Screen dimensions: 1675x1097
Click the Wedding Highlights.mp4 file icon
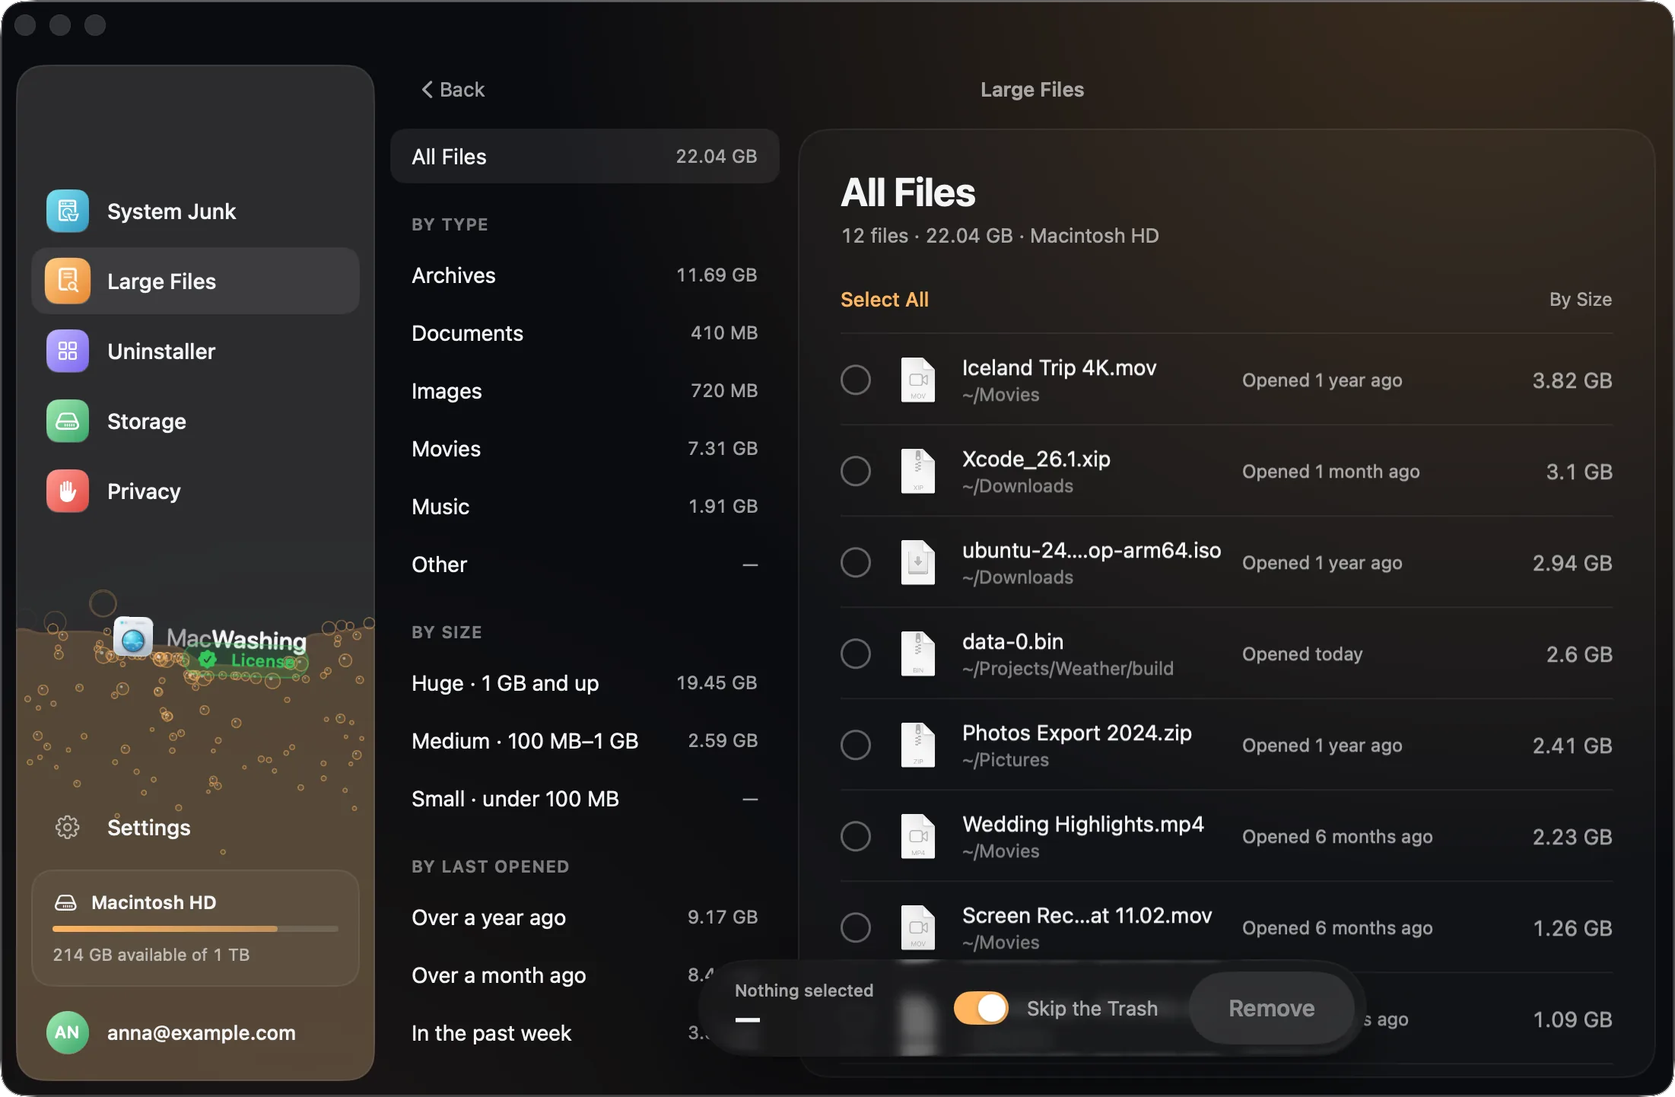coord(918,836)
